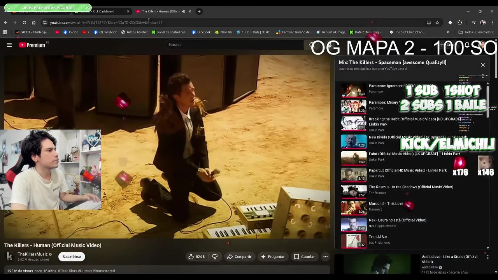Click the Suscribirse button
This screenshot has width=498, height=280.
(72, 257)
